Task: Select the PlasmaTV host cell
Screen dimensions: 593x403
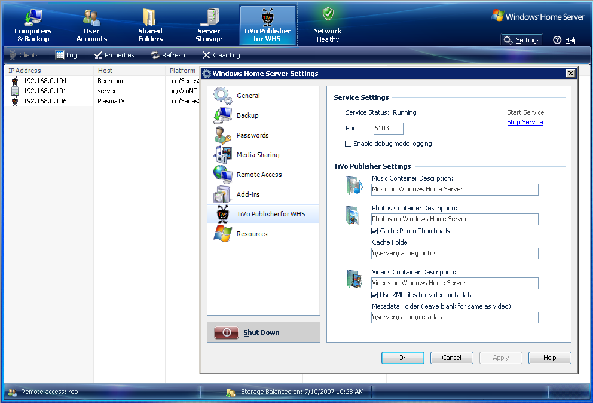Action: (111, 101)
